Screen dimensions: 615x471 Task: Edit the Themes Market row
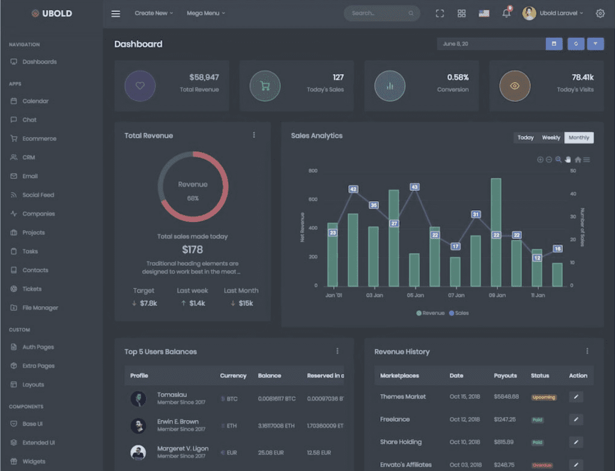point(576,397)
